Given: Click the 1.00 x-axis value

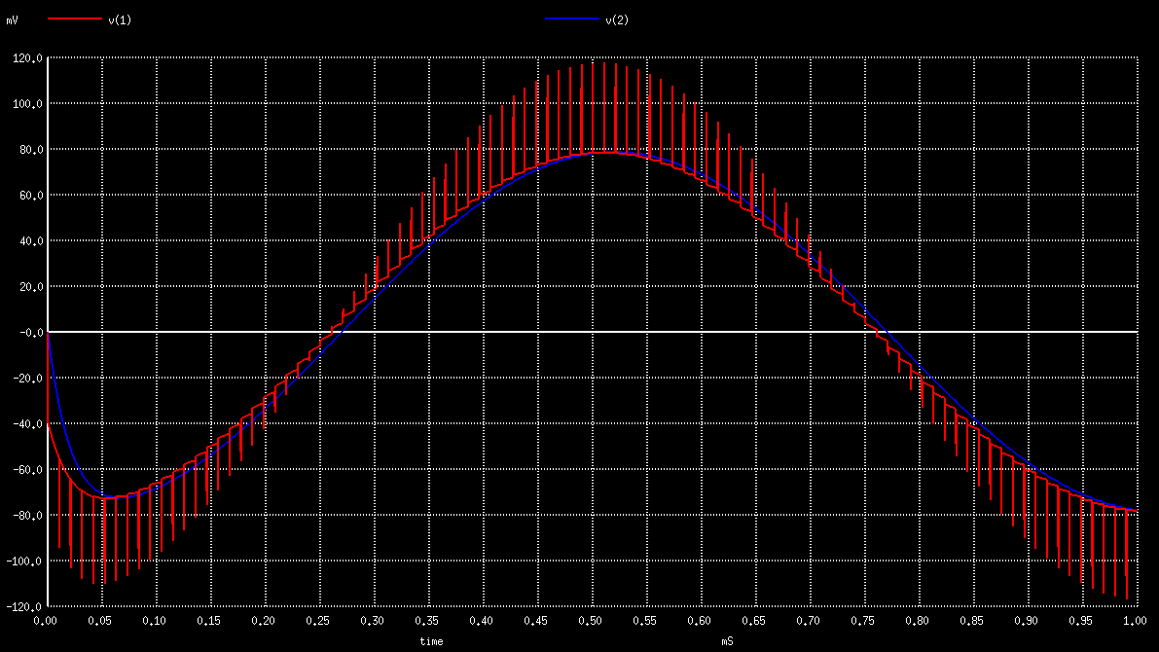Looking at the screenshot, I should [x=1136, y=621].
